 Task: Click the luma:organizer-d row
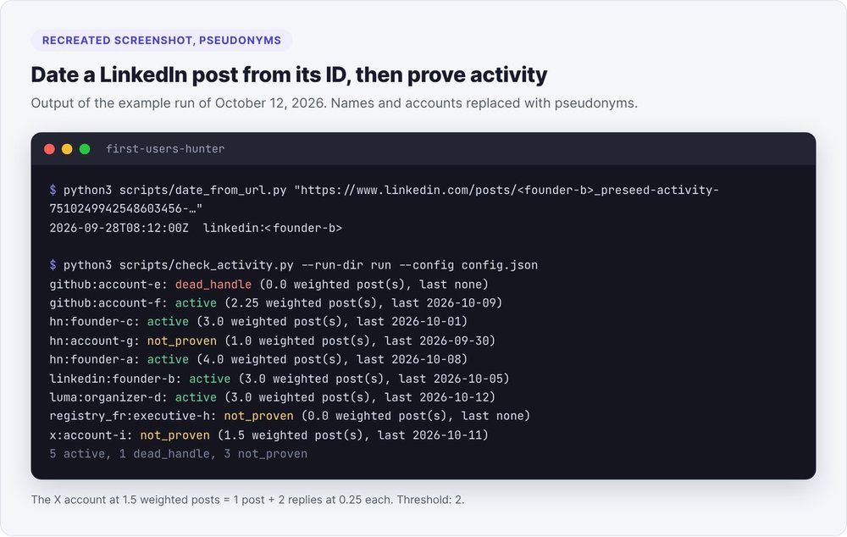pos(272,397)
